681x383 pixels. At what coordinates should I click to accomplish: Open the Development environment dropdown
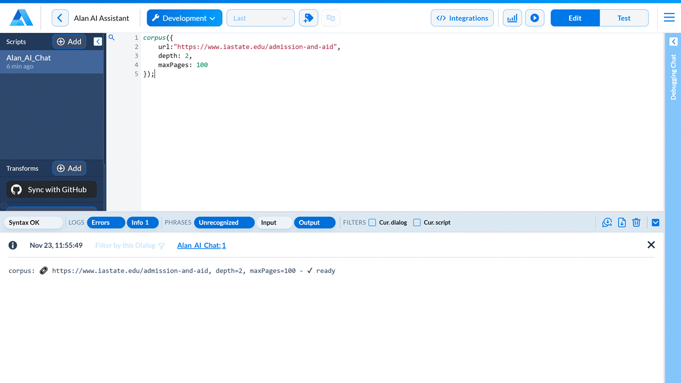pyautogui.click(x=184, y=18)
